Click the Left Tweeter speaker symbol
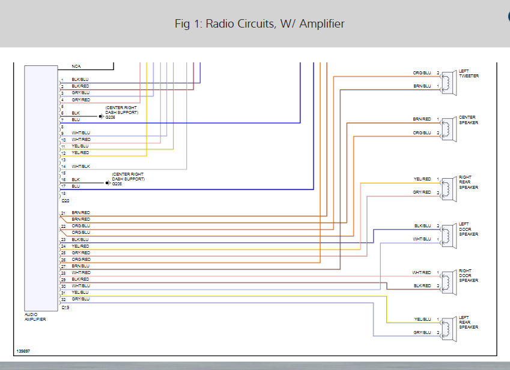Screen dimensions: 510x370 tap(449, 83)
